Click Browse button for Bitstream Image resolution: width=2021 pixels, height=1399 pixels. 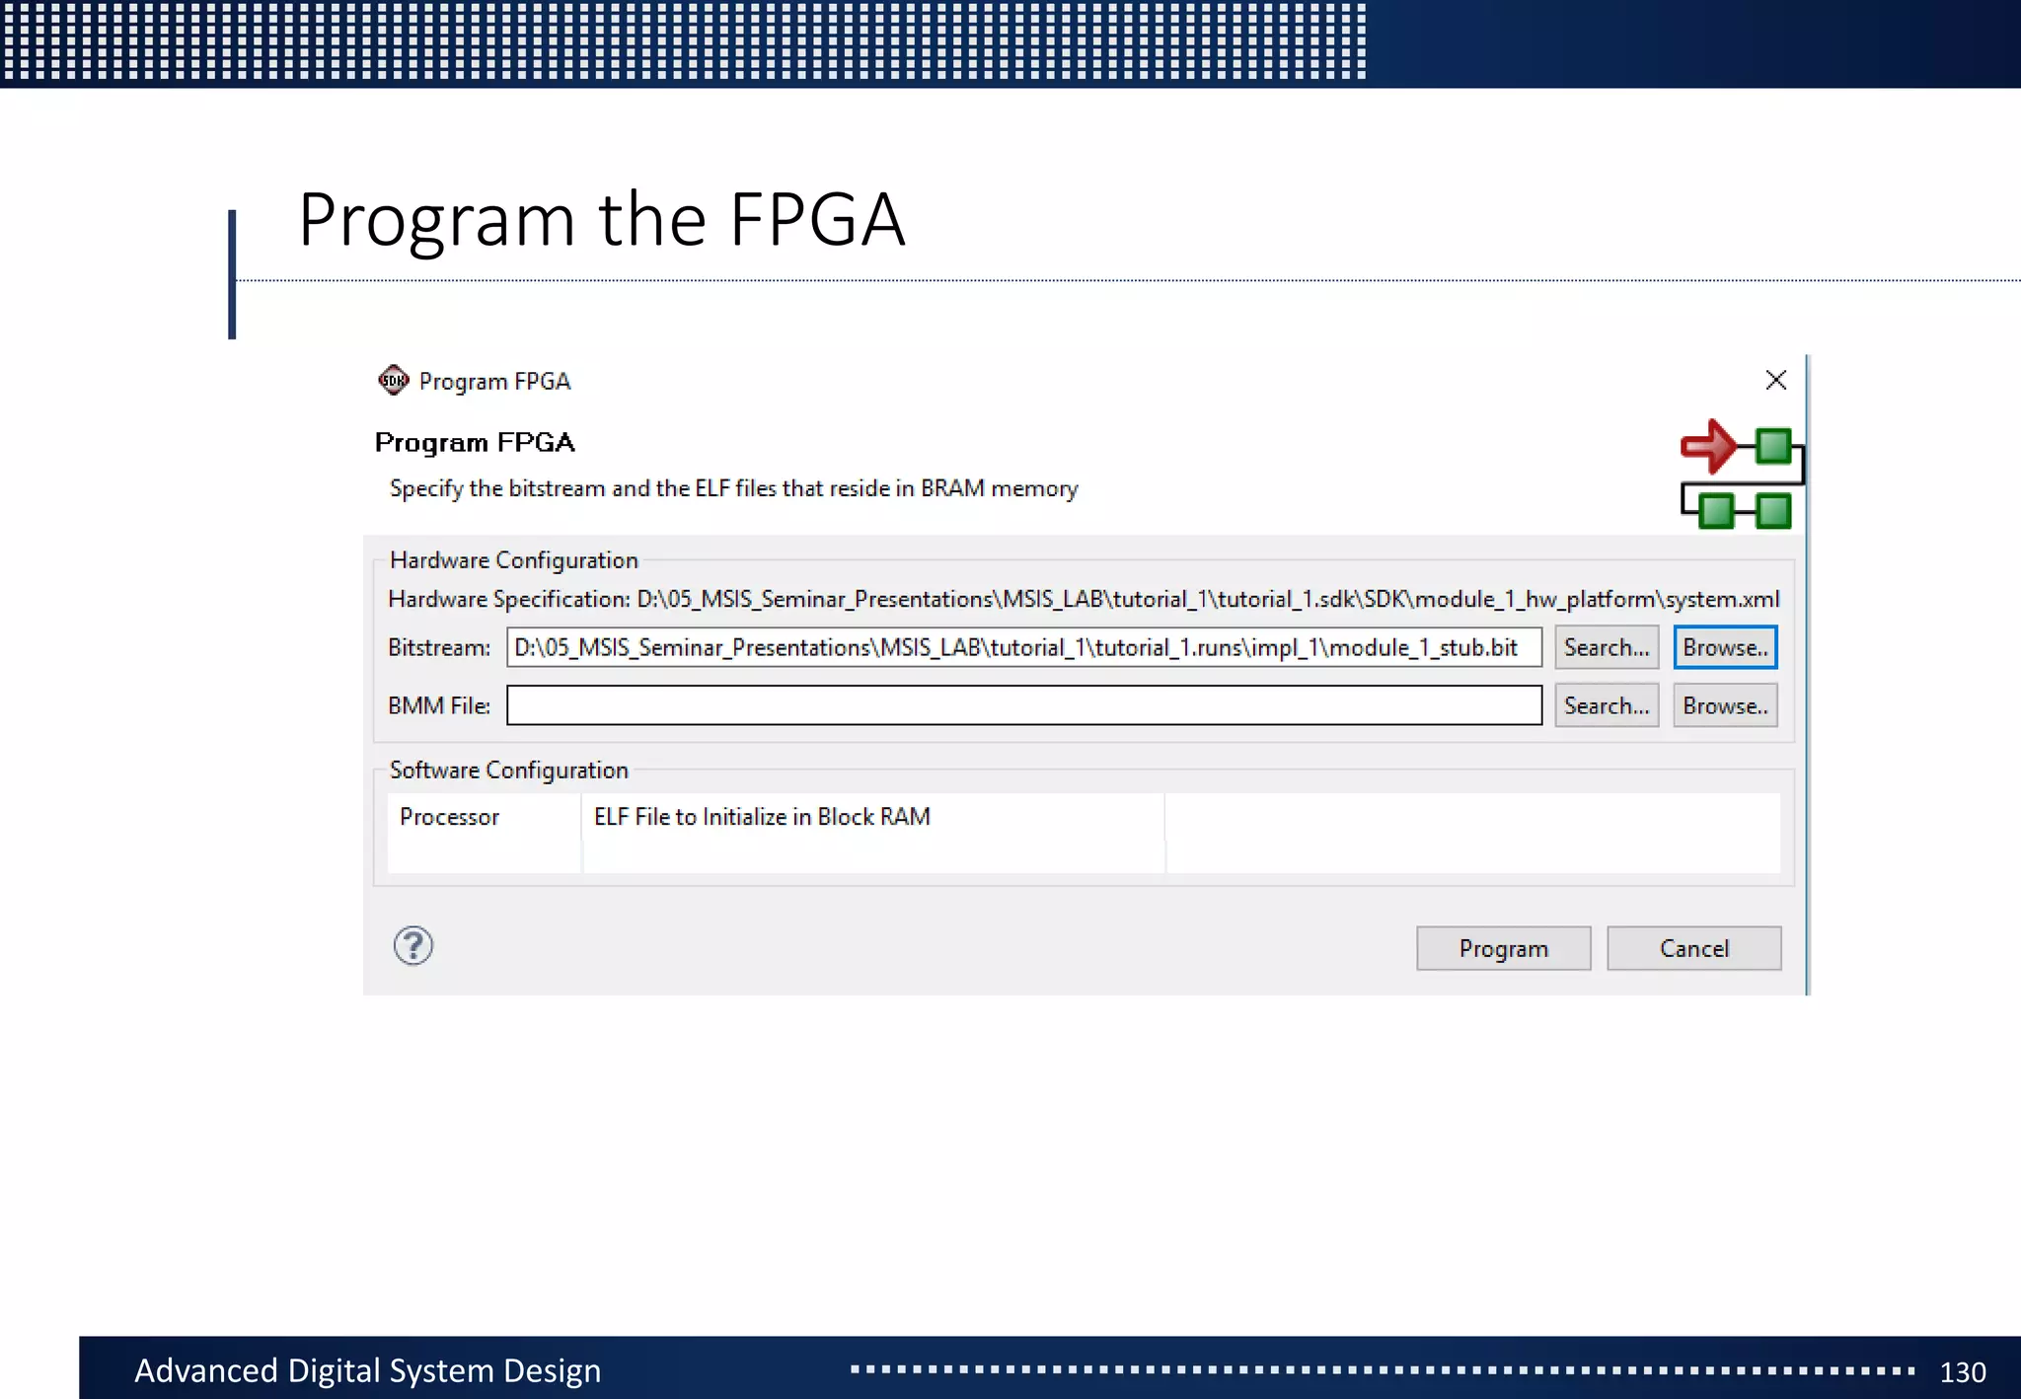pyautogui.click(x=1725, y=647)
